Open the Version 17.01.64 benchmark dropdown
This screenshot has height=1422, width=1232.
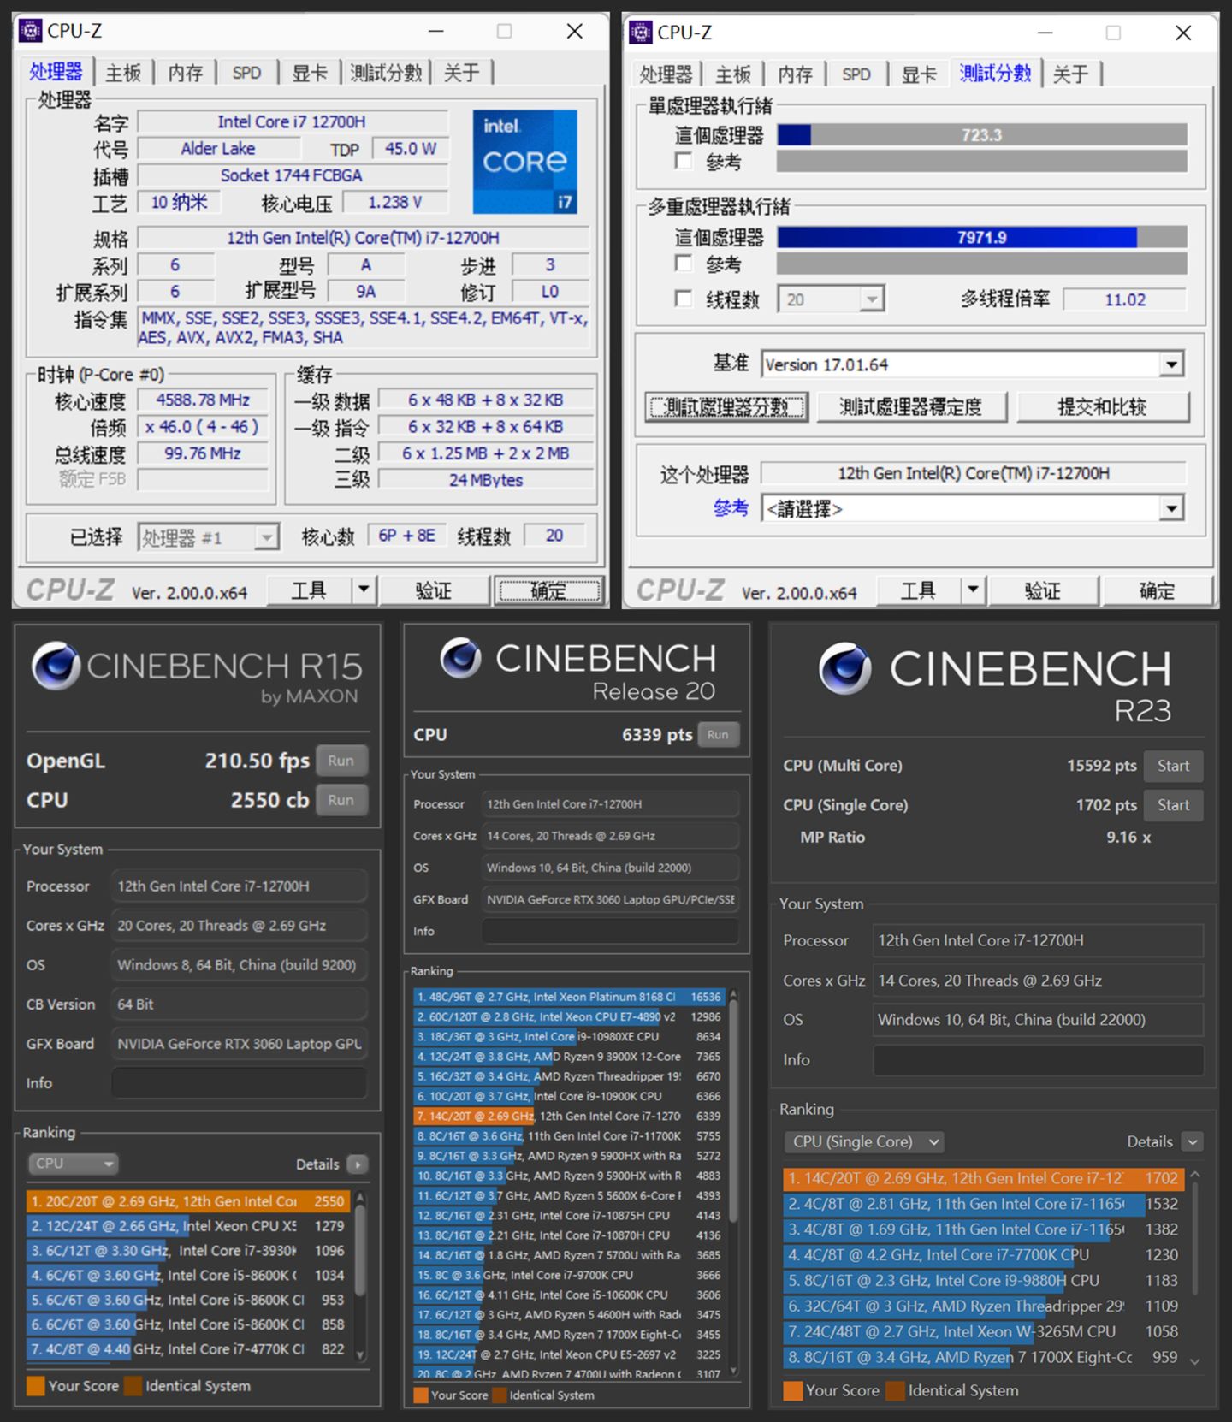[x=1171, y=364]
